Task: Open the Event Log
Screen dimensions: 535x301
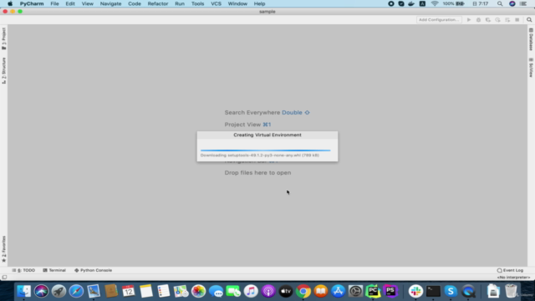Action: coord(510,270)
